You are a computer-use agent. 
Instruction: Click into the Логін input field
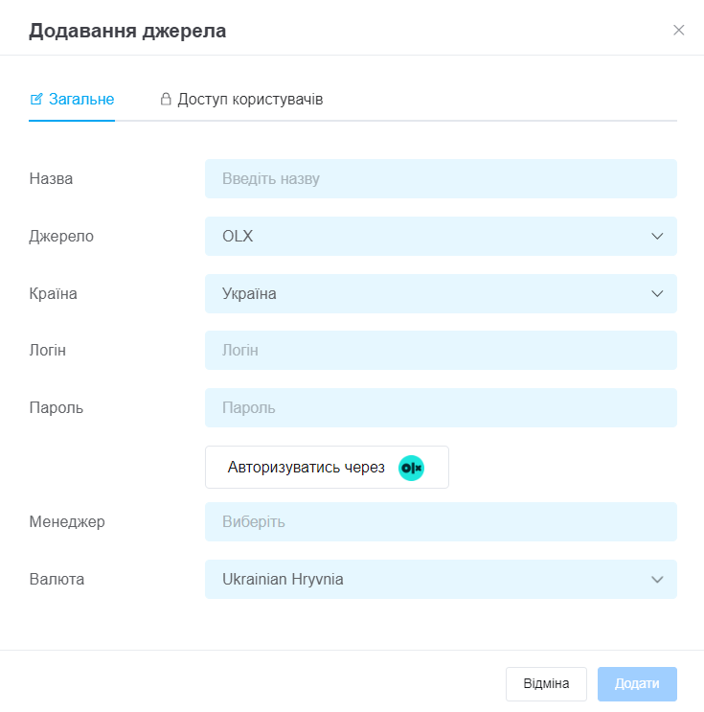coord(441,351)
